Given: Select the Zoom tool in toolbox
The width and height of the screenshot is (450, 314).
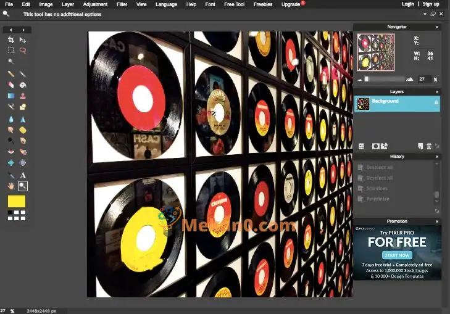Looking at the screenshot, I should click(x=23, y=186).
